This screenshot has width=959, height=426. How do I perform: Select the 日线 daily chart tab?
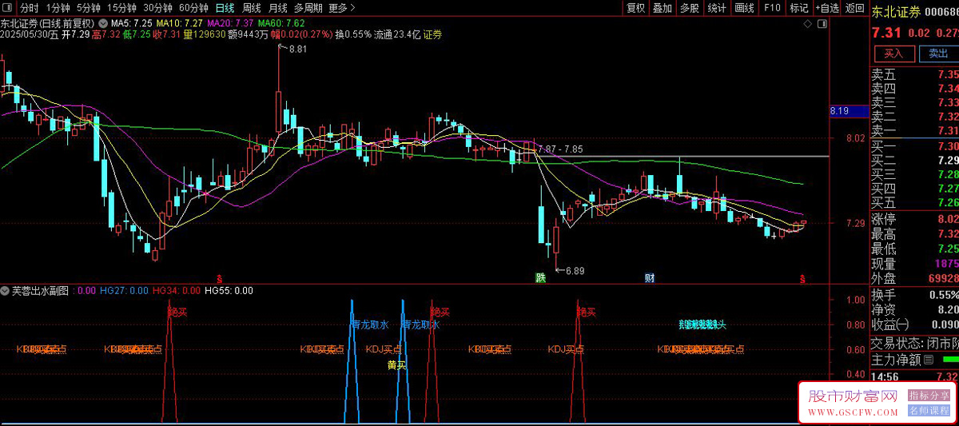(x=225, y=8)
